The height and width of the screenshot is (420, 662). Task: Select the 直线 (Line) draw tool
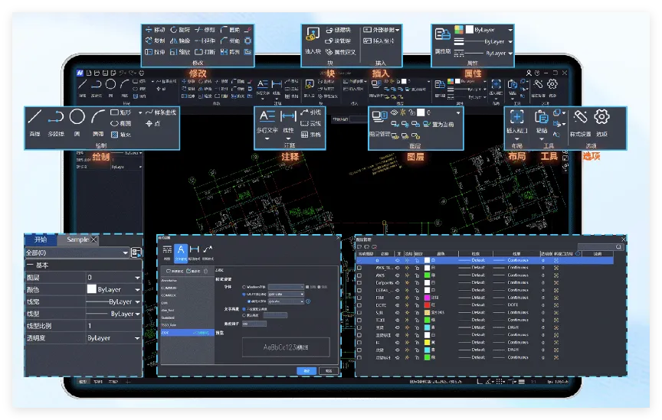tap(34, 117)
